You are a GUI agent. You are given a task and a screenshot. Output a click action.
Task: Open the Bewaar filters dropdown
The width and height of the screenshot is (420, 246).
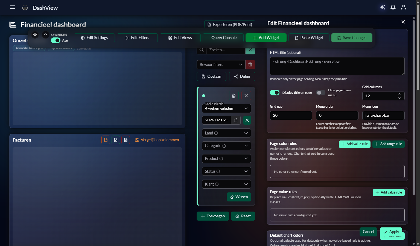coord(221,65)
